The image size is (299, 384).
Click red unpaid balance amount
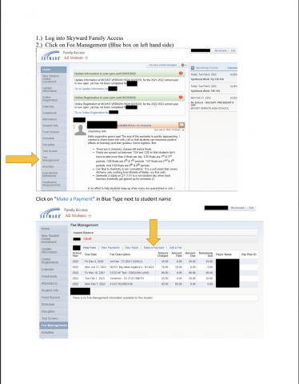click(87, 239)
